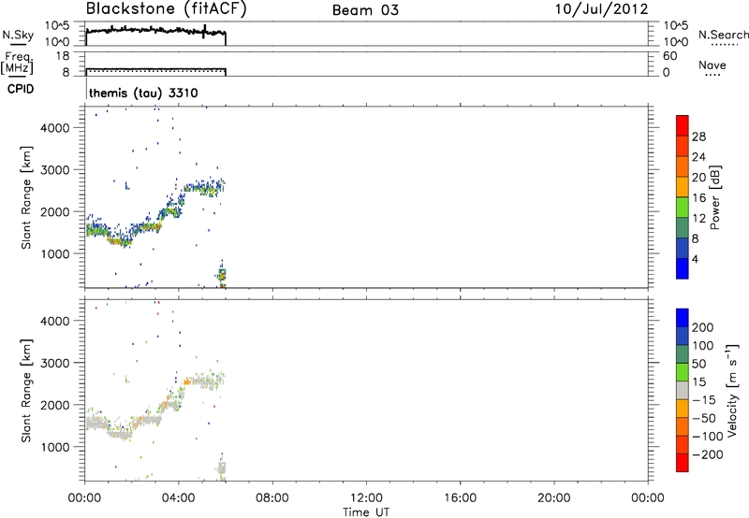
Task: Click the '20:00' time tick label
Action: pos(553,498)
